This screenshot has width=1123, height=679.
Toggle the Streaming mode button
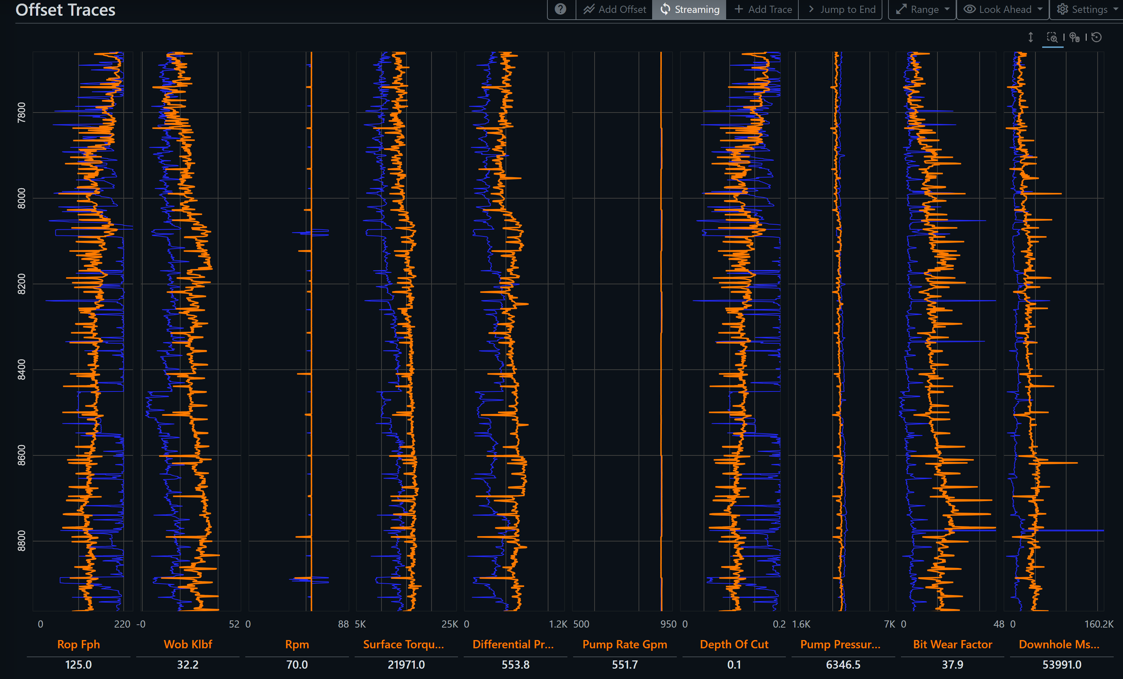[x=689, y=9]
